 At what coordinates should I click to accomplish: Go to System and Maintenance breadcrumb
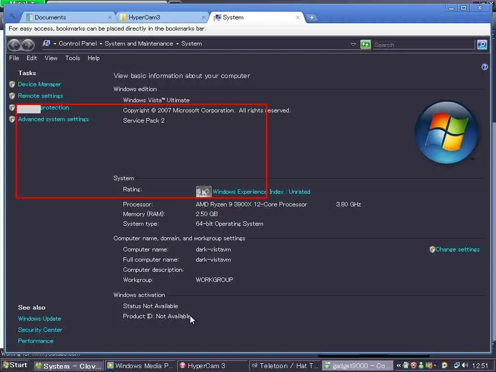pyautogui.click(x=139, y=44)
